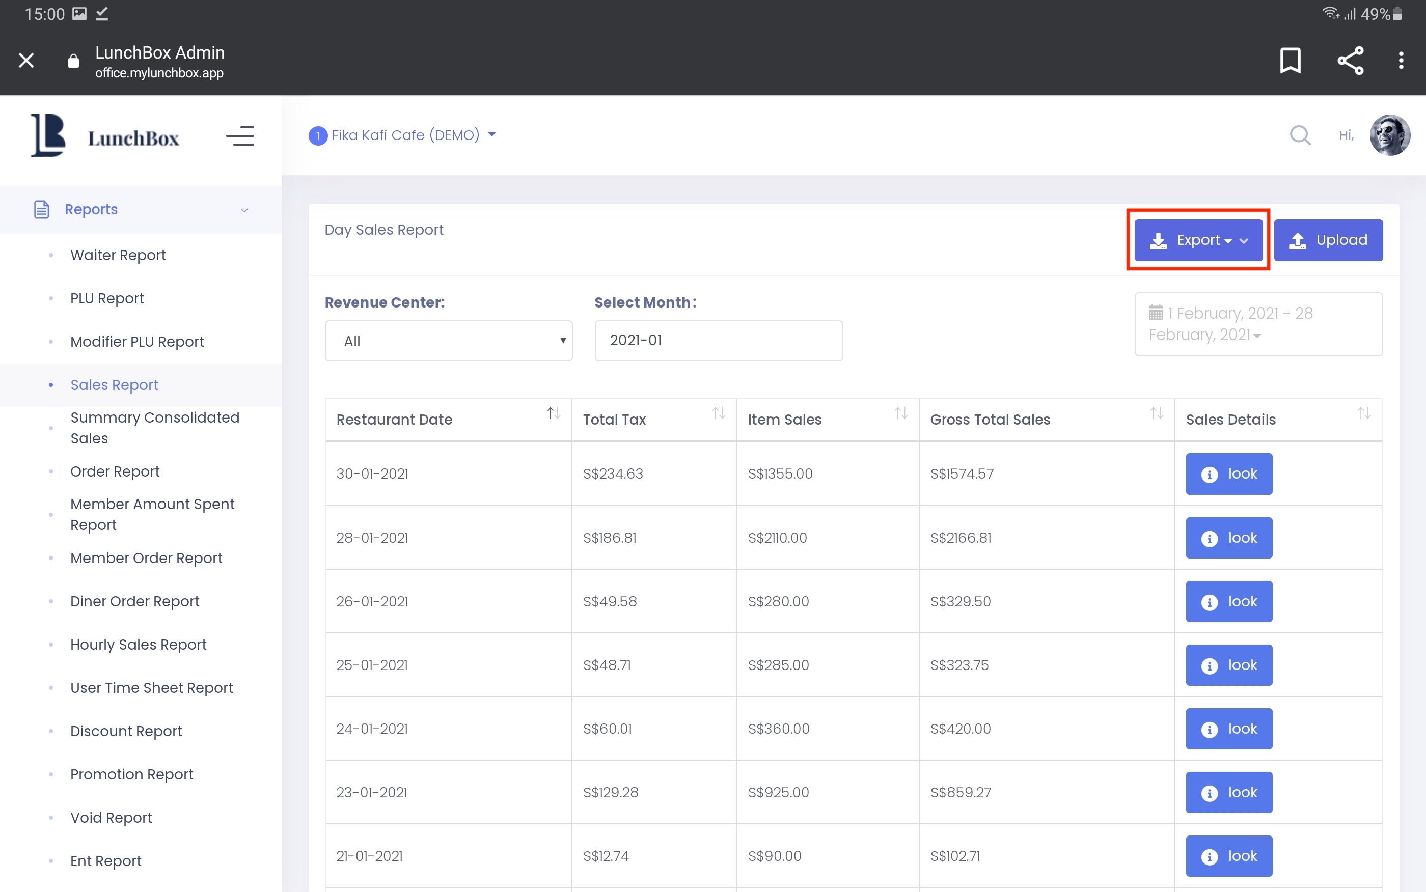Image resolution: width=1426 pixels, height=892 pixels.
Task: Open the user profile avatar
Action: [x=1389, y=135]
